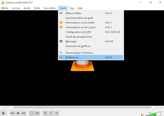Stop playback

coord(18,113)
